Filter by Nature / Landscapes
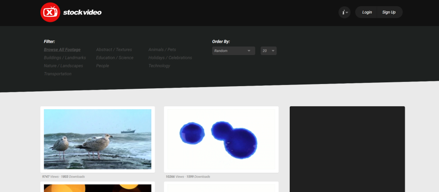 [63, 66]
